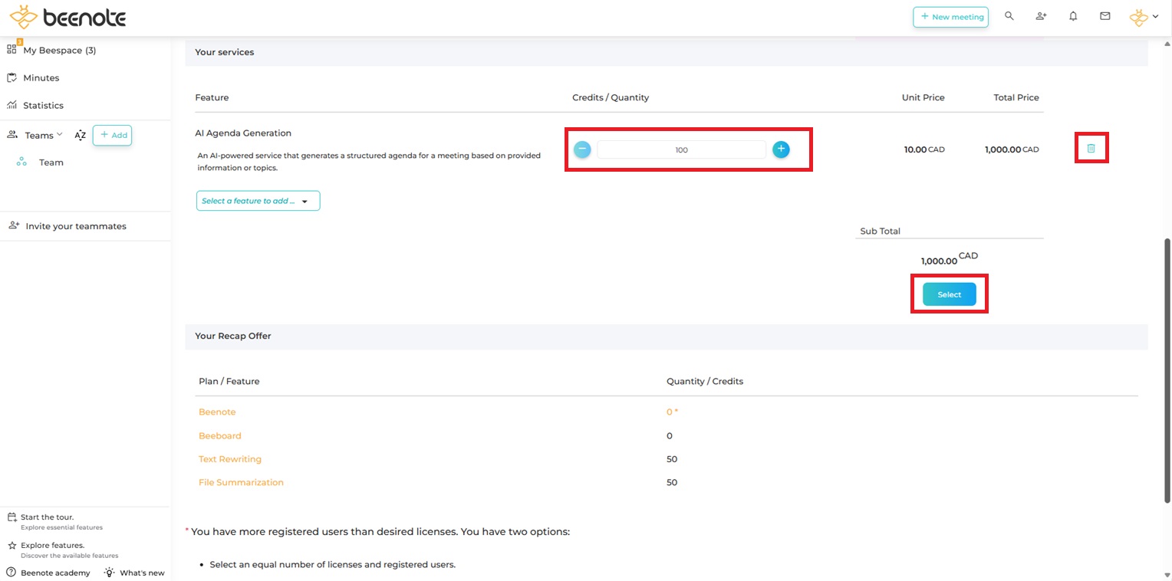Open the notifications bell
The height and width of the screenshot is (581, 1172).
(1073, 16)
